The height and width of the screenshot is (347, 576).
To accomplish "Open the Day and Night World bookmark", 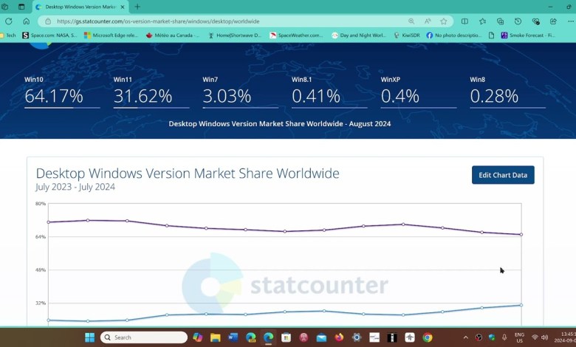I will pyautogui.click(x=359, y=35).
